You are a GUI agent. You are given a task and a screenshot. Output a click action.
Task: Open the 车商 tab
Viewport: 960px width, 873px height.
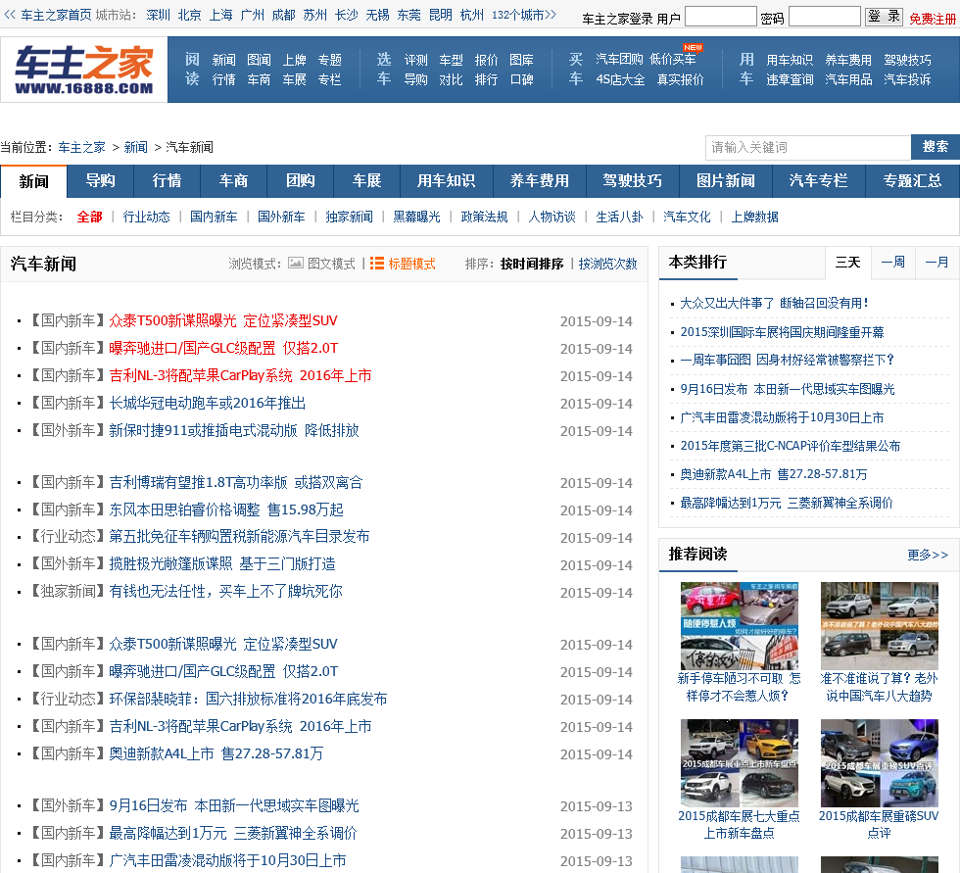coord(234,180)
